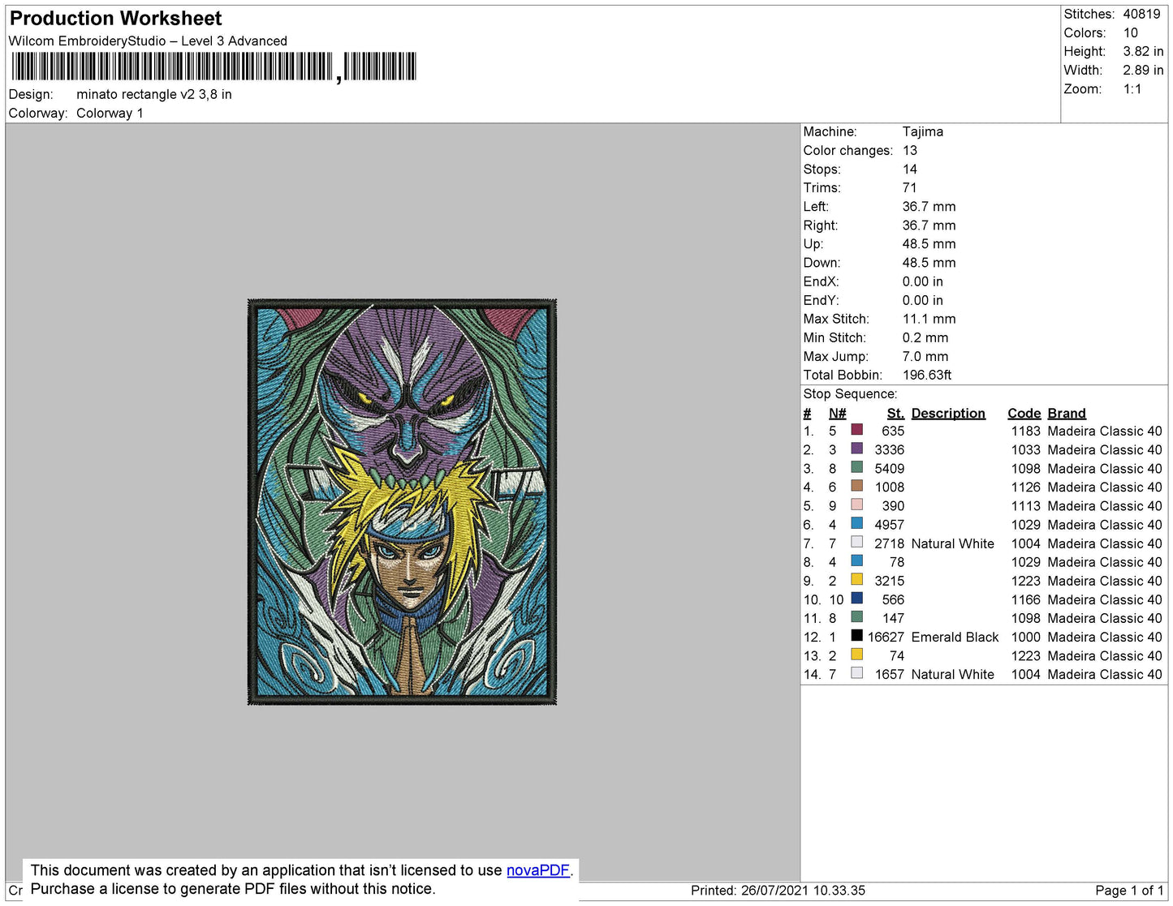Pick the navy swatch for stop 10
This screenshot has height=906, width=1173.
856,599
